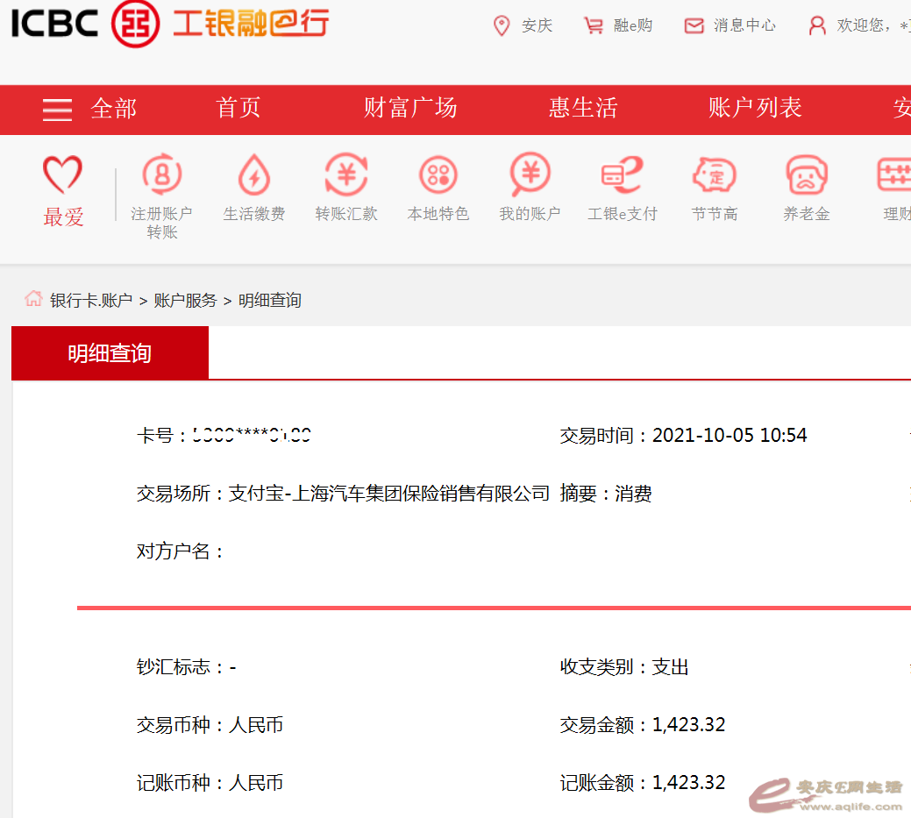The image size is (911, 818).
Task: Click the 安庆 location selector
Action: tap(523, 25)
